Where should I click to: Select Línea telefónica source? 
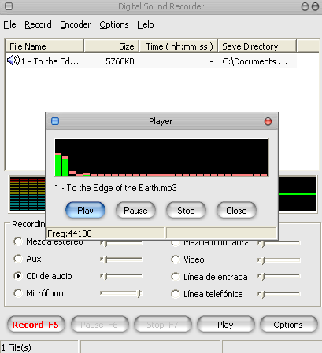(x=176, y=294)
